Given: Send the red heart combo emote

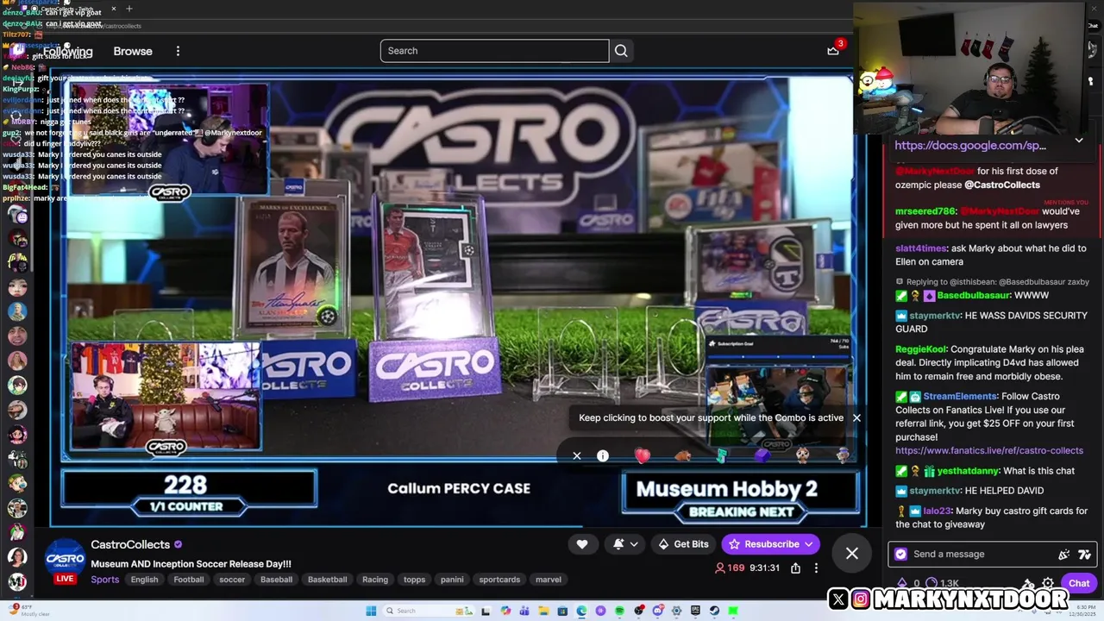Looking at the screenshot, I should coord(643,455).
